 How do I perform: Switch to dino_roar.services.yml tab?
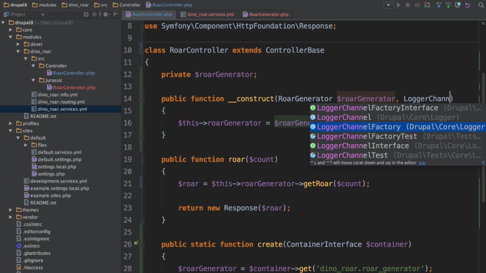pos(208,14)
